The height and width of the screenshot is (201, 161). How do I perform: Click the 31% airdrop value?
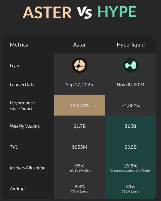(131, 187)
